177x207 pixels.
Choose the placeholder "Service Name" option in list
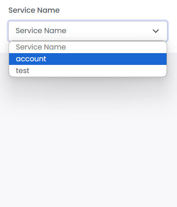pos(88,47)
